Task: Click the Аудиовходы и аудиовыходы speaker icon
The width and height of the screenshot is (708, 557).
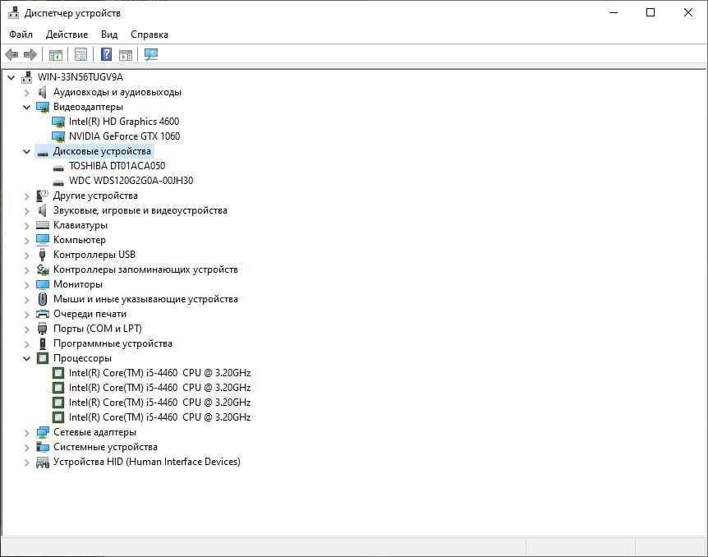Action: pyautogui.click(x=43, y=92)
